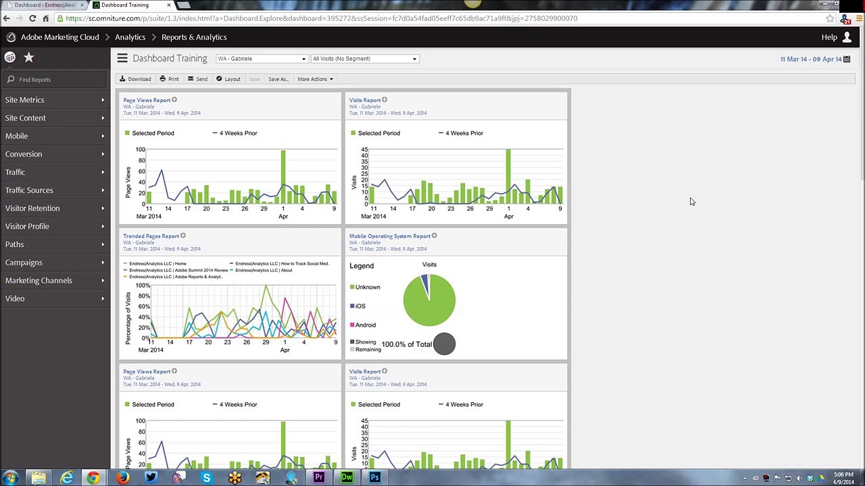Image resolution: width=865 pixels, height=486 pixels.
Task: Click the settings icon beside Trended Pages Report
Action: 183,236
